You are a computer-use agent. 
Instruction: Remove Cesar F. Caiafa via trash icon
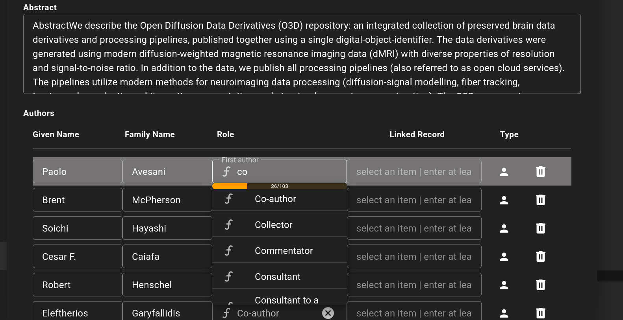(x=541, y=257)
